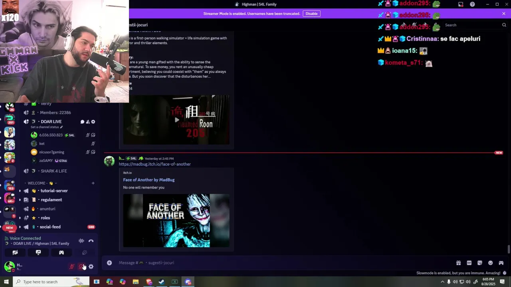511x287 pixels.
Task: Collapse the WELCOME category
Action: (x=42, y=183)
